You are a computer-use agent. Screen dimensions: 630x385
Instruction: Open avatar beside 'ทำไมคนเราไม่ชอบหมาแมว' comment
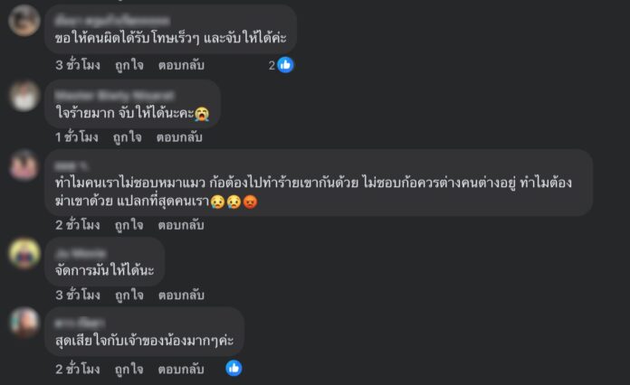(24, 165)
